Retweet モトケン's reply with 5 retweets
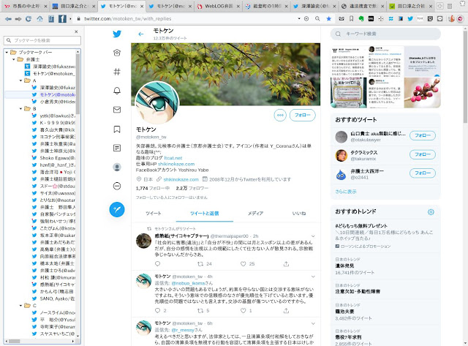 click(200, 311)
